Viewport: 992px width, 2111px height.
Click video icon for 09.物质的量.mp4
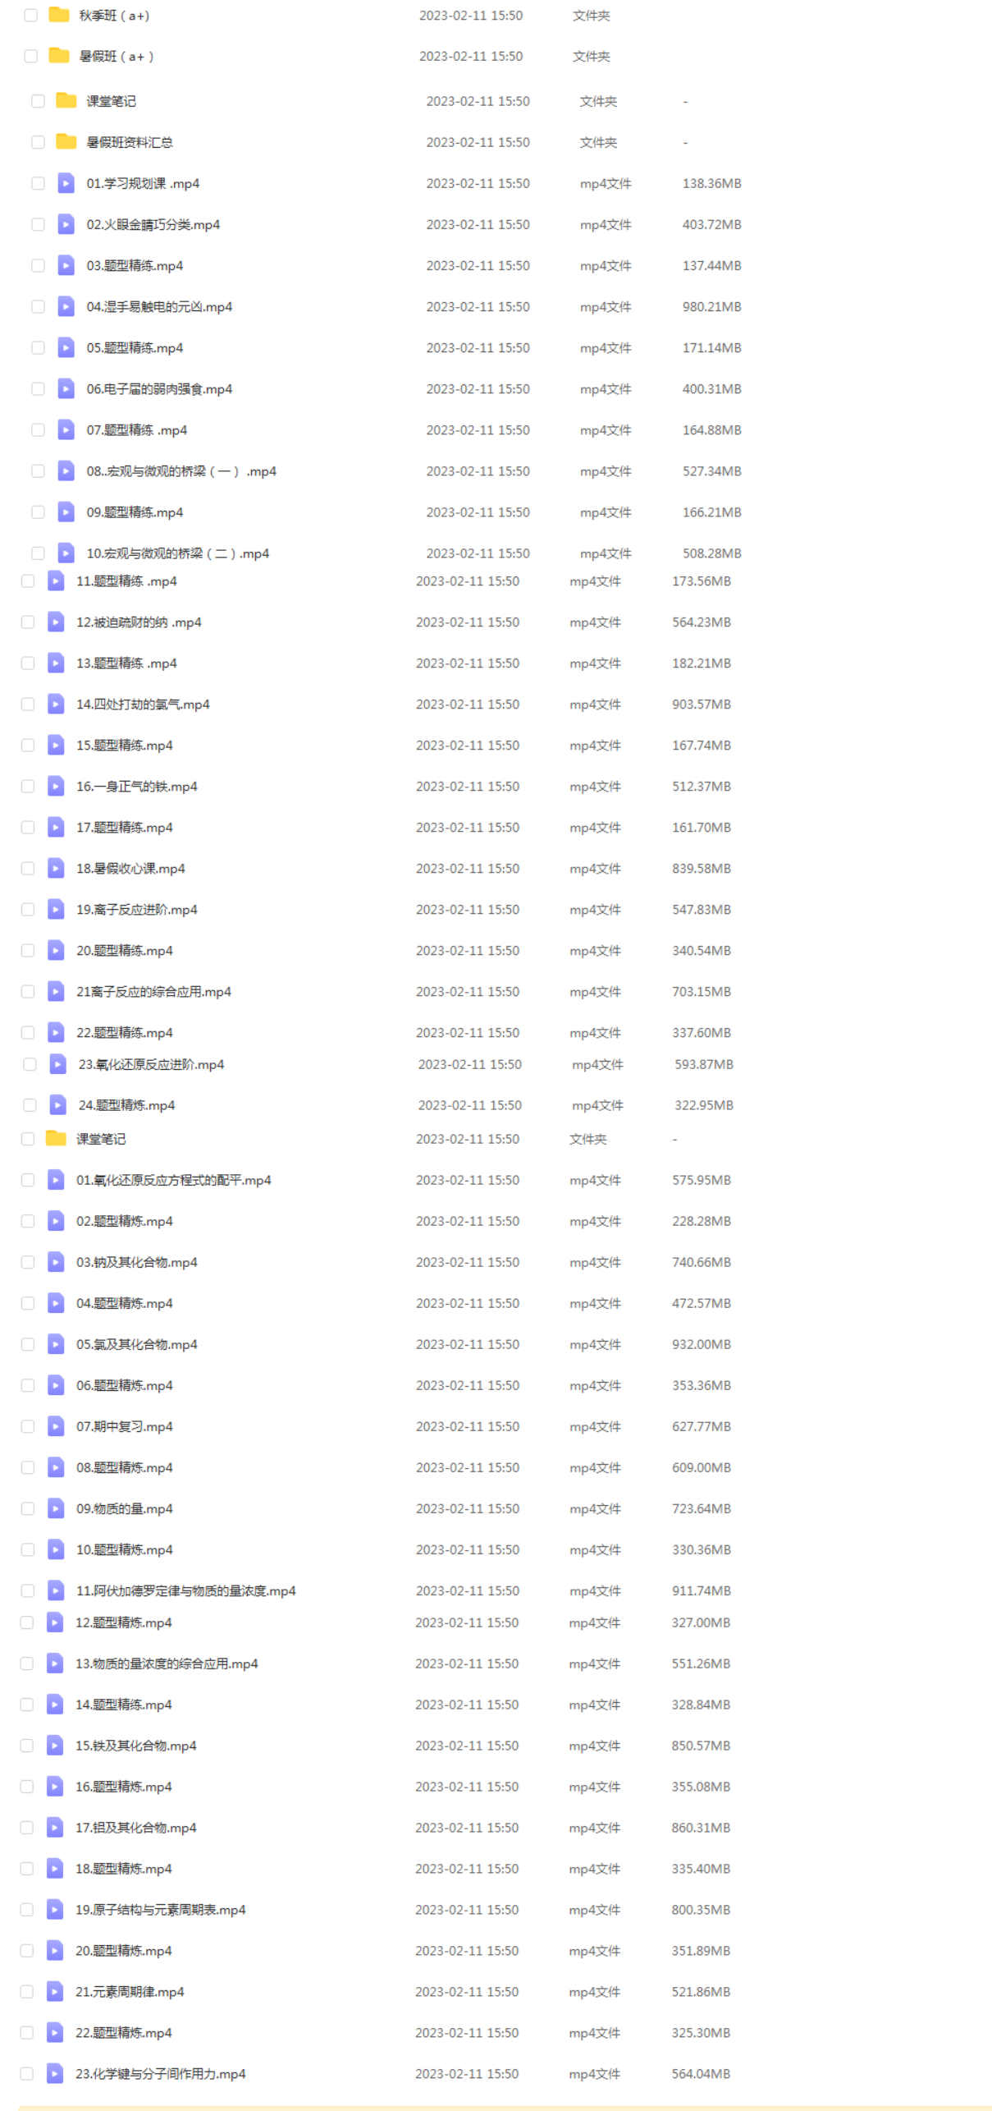pos(56,1508)
